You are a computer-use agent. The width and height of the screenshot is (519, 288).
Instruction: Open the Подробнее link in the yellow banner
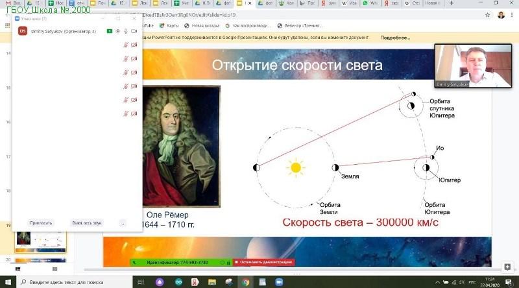[395, 38]
